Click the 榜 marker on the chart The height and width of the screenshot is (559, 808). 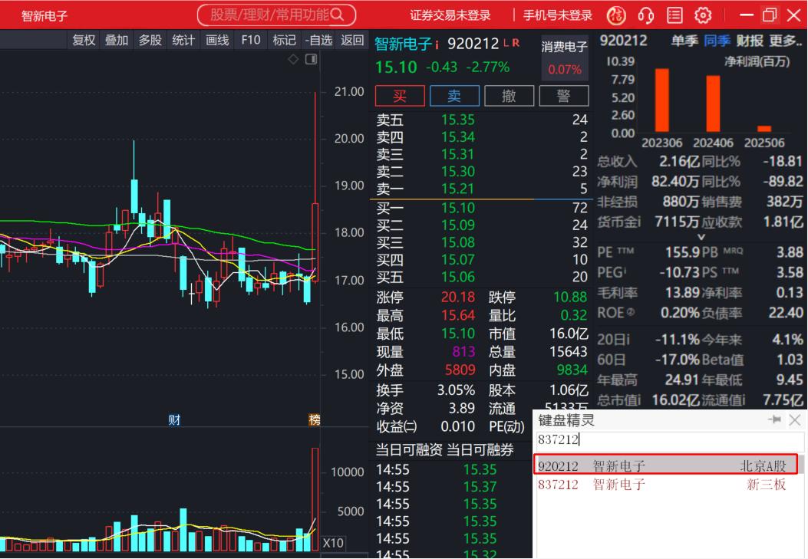pyautogui.click(x=315, y=419)
